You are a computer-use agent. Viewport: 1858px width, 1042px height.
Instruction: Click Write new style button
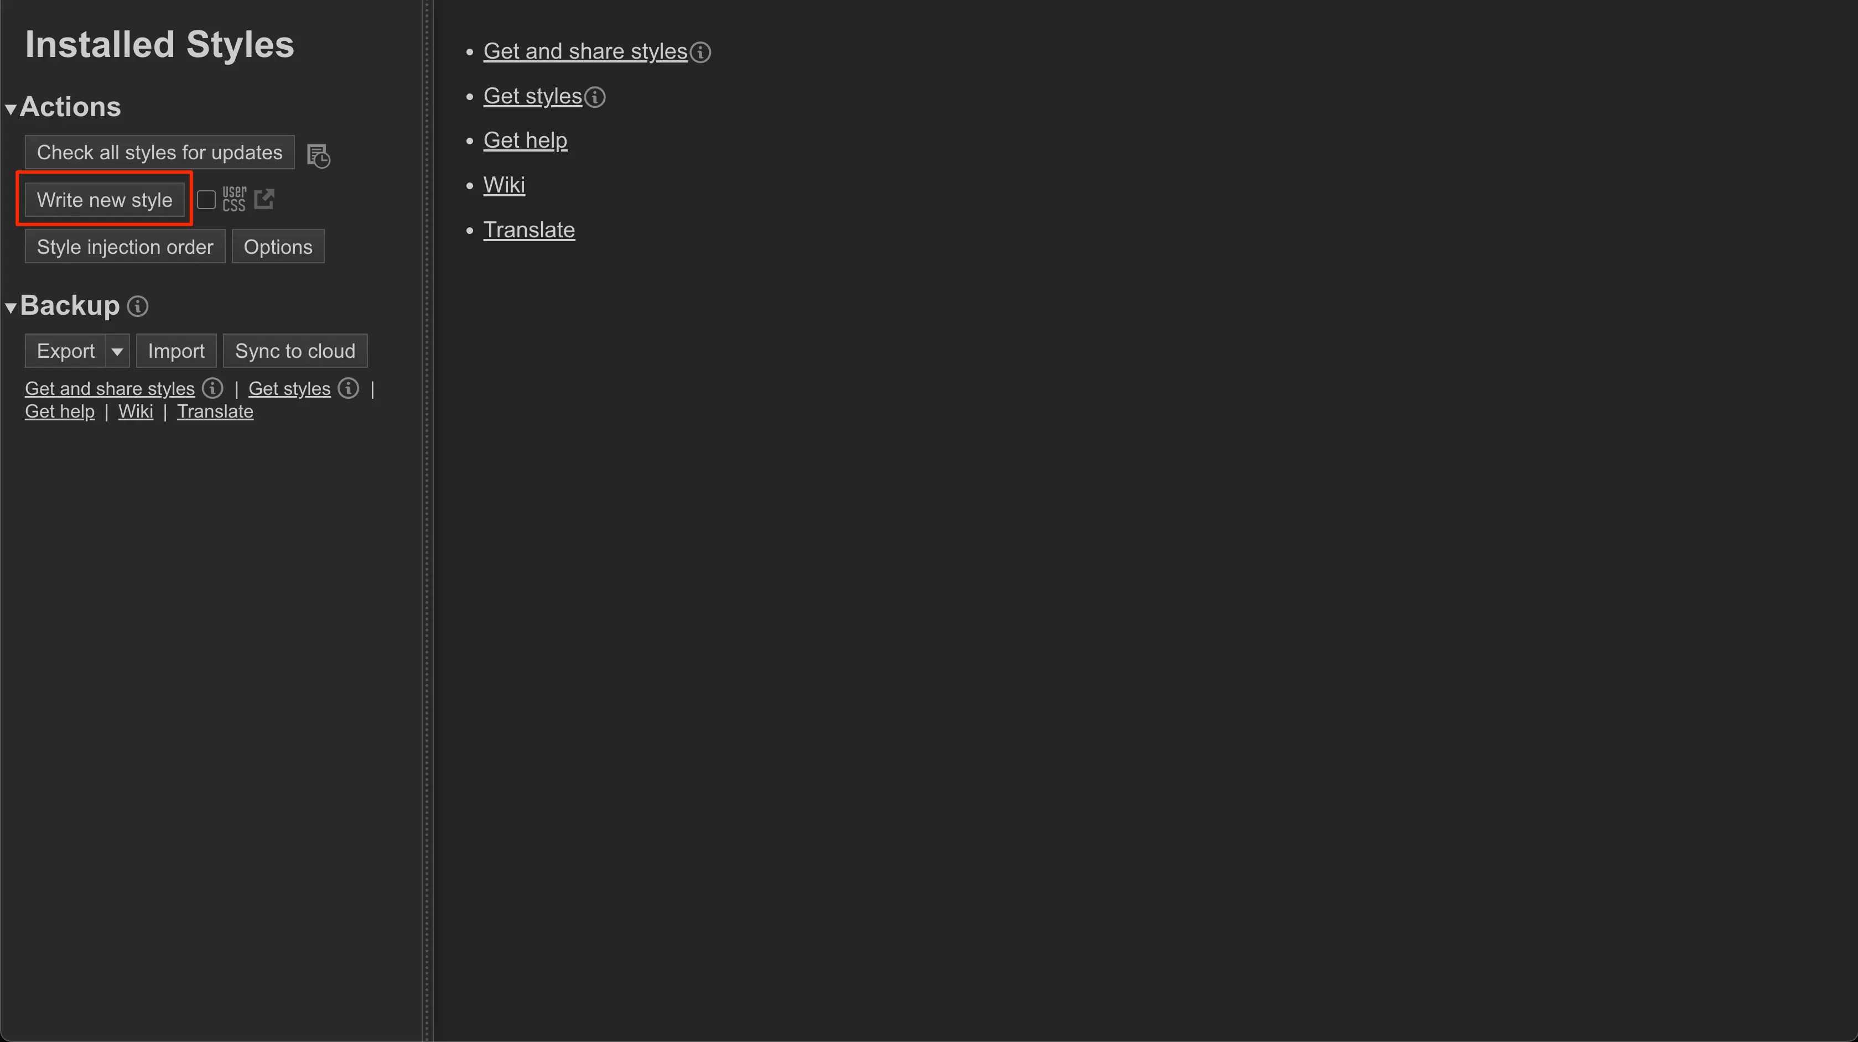coord(105,199)
